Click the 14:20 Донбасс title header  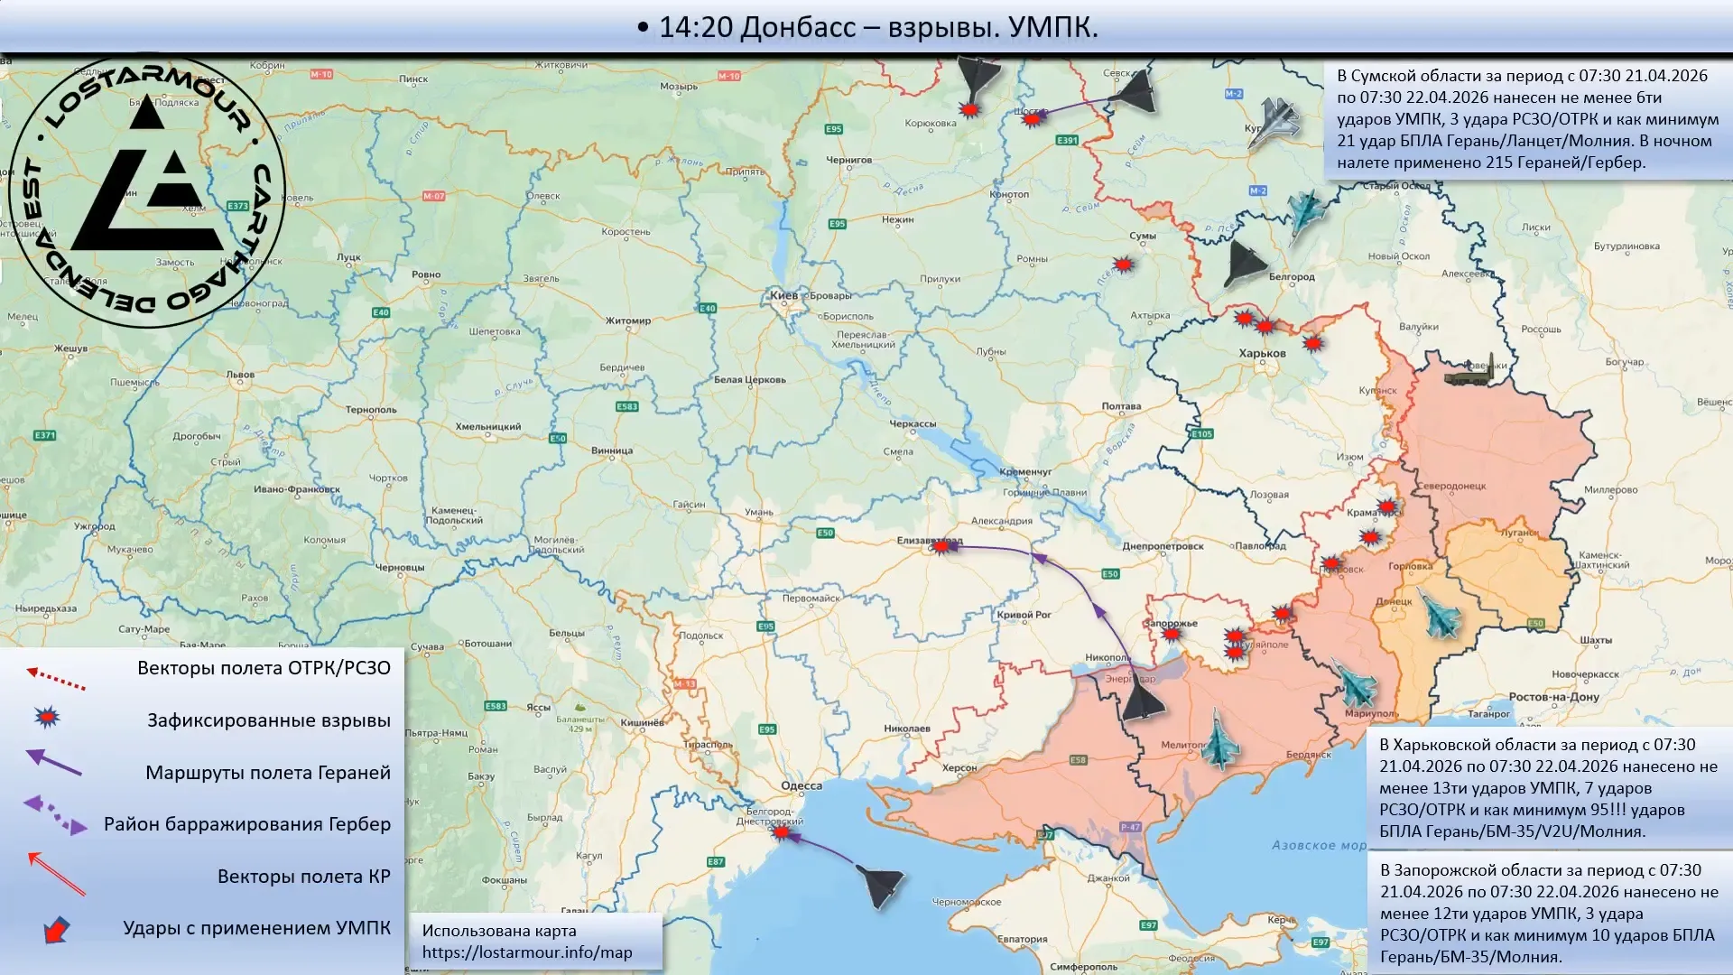coord(867,27)
